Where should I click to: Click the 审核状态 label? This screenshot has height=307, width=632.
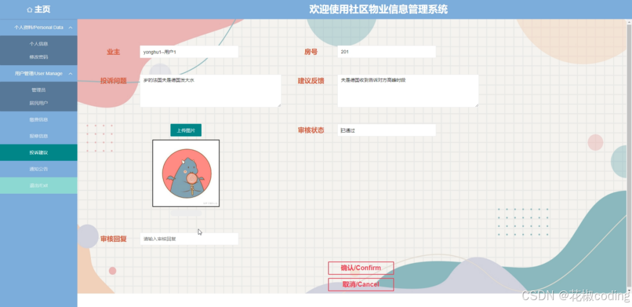click(311, 130)
